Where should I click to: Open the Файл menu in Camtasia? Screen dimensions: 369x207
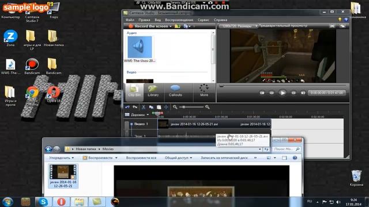click(x=130, y=20)
